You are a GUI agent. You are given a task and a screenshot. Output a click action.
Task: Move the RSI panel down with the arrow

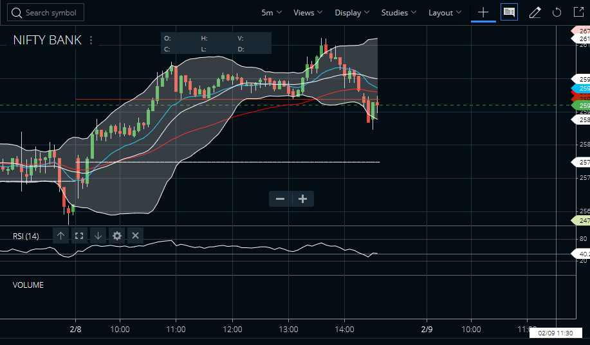point(98,236)
